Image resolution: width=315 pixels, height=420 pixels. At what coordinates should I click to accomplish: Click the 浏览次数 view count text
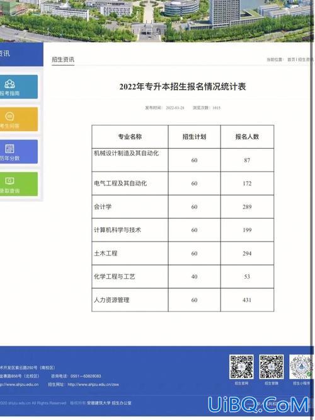[x=207, y=108]
